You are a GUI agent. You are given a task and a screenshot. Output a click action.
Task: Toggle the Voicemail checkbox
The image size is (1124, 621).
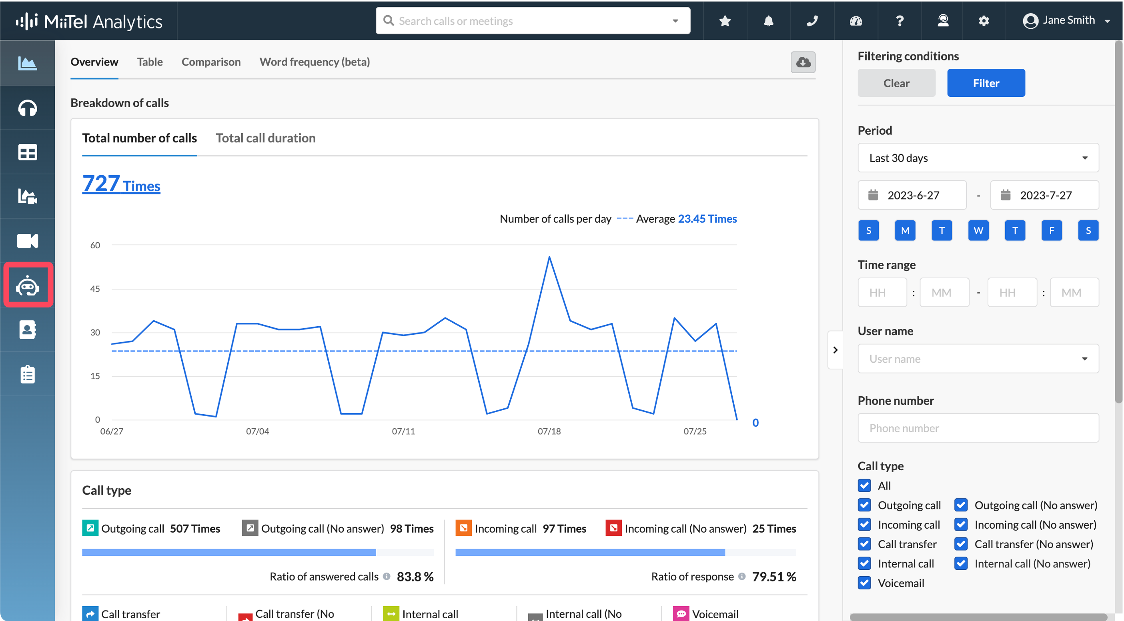pyautogui.click(x=864, y=583)
